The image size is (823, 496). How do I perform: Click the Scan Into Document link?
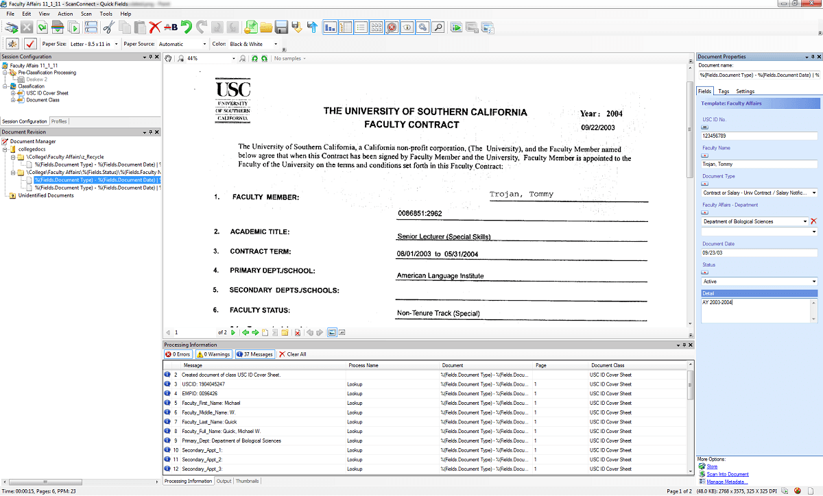point(728,474)
